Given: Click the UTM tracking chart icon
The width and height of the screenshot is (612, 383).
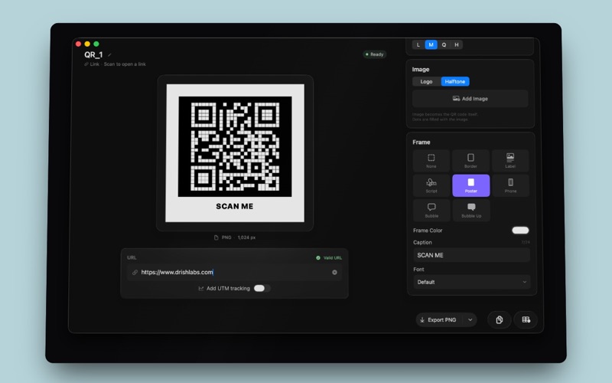Looking at the screenshot, I should pyautogui.click(x=201, y=289).
